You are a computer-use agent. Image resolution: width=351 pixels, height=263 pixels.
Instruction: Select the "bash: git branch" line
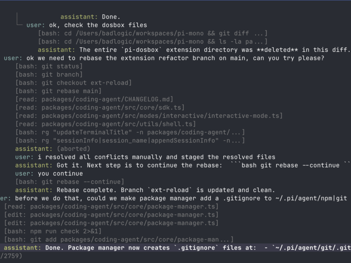click(49, 75)
